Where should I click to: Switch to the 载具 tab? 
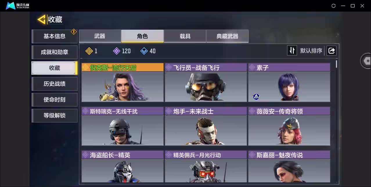(x=185, y=36)
